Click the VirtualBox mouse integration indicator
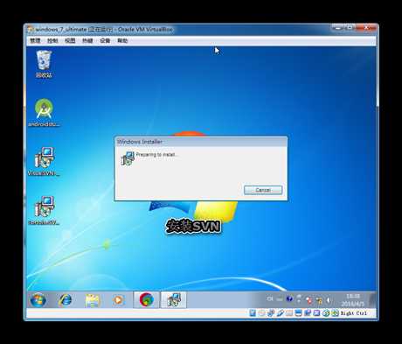 click(326, 313)
